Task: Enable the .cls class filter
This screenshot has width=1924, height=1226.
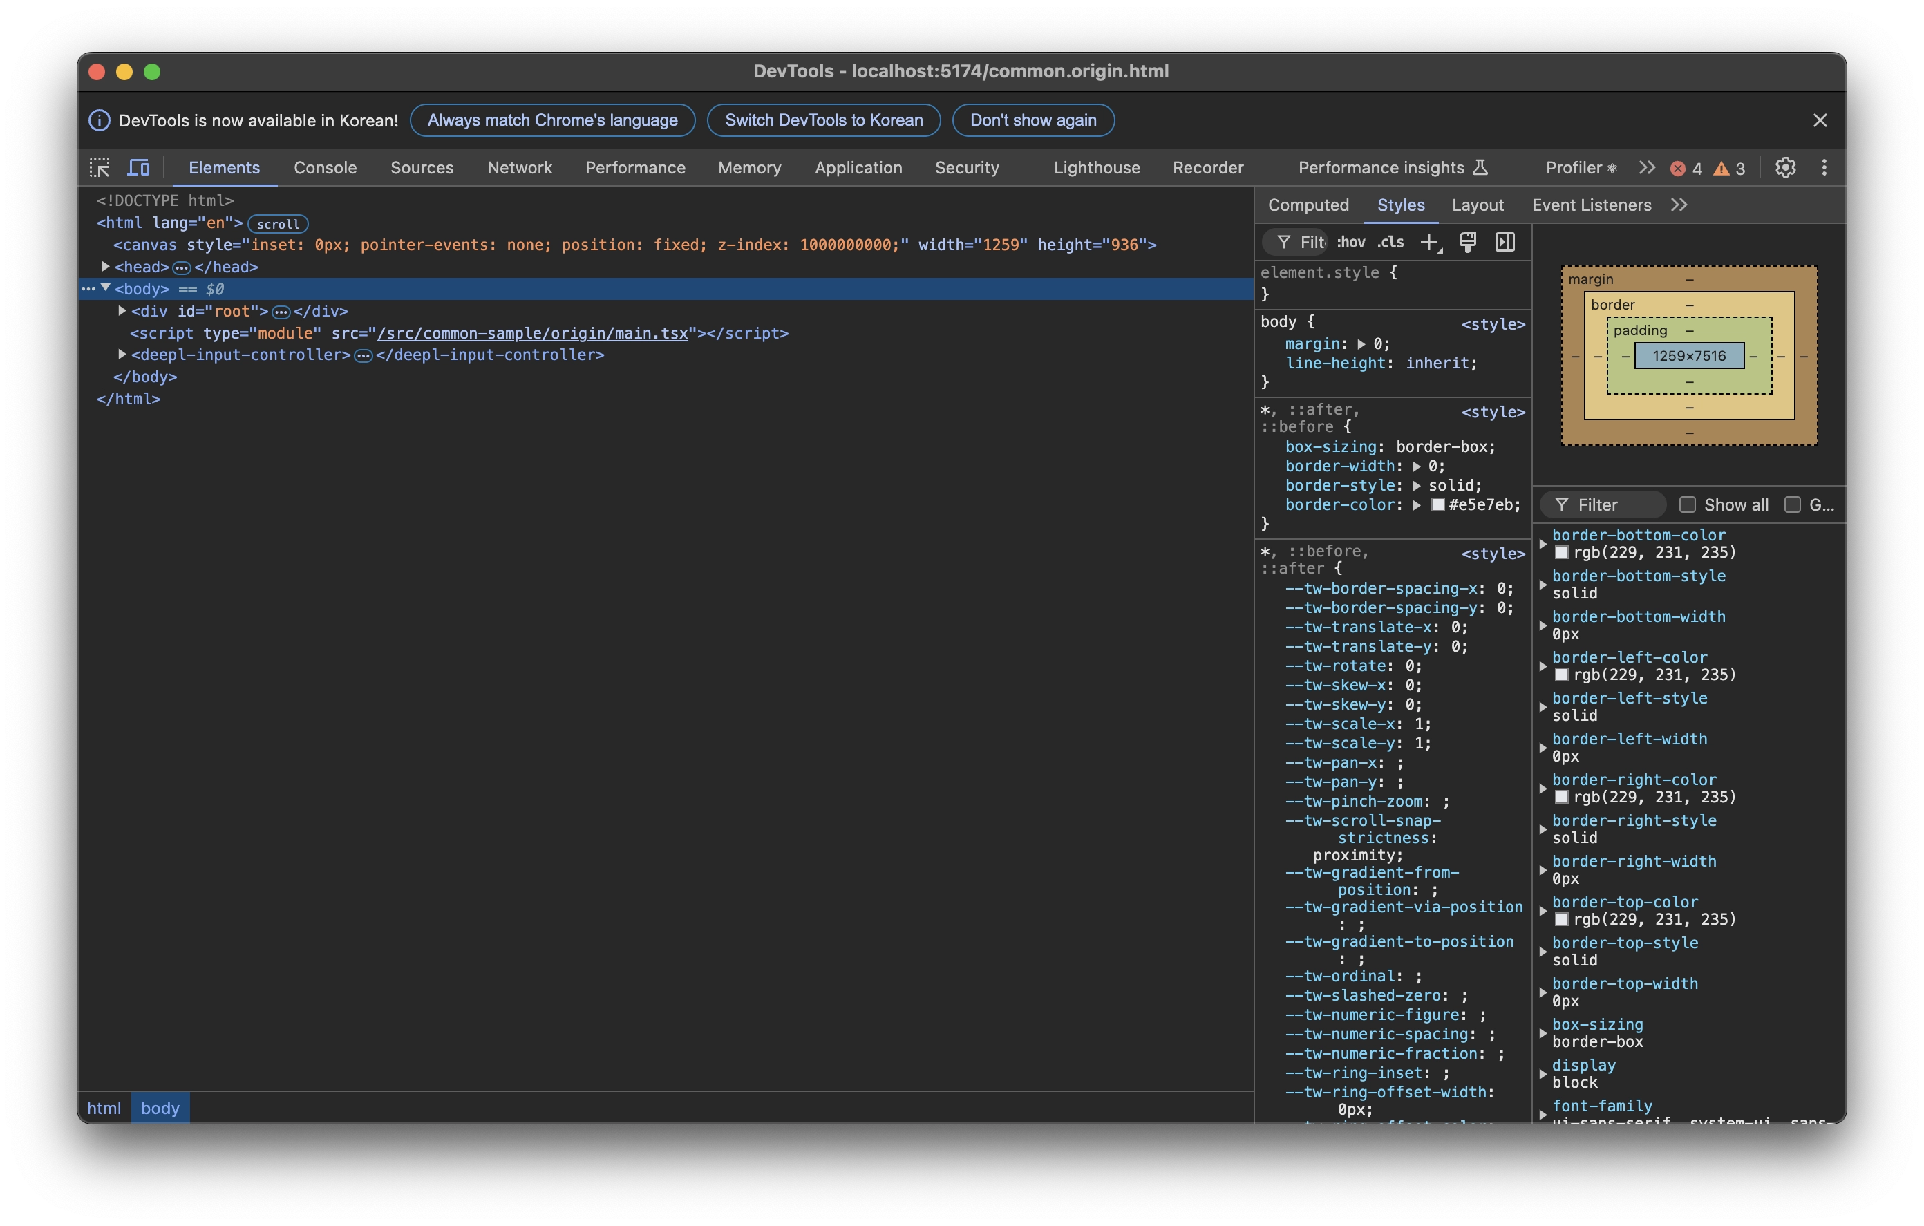Action: click(1393, 238)
